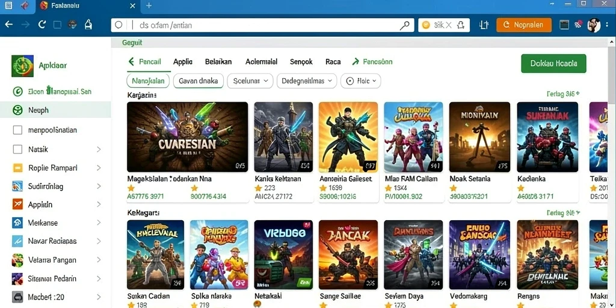
Task: Switch to the Belaikan tab
Action: (218, 62)
